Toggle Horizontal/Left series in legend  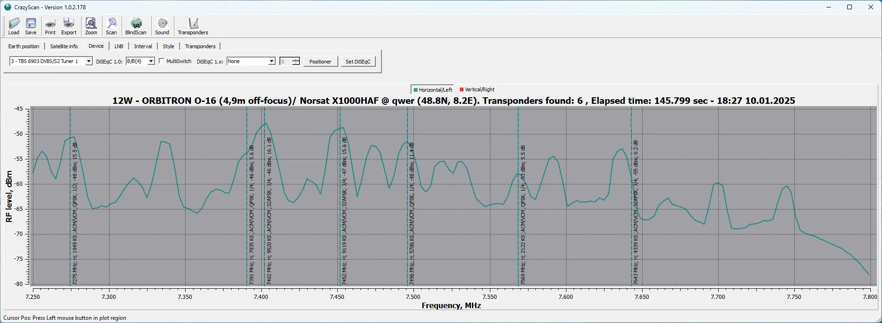[x=432, y=89]
